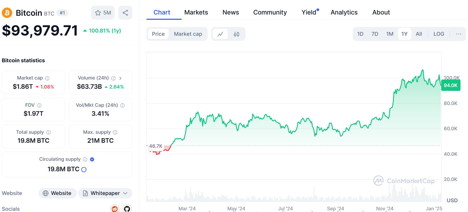Toggle the LOG scale option

click(439, 34)
